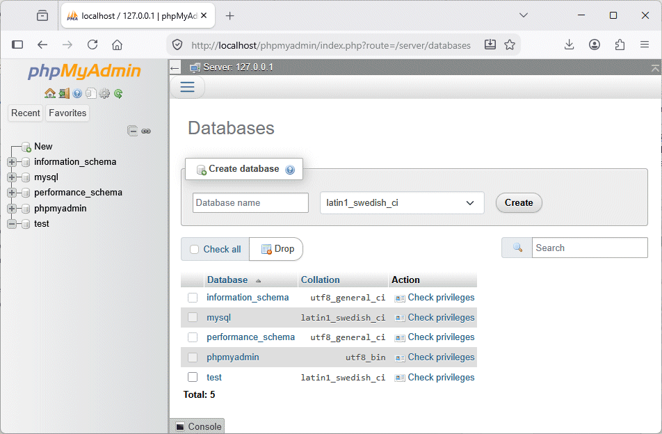Expand information_schema in the tree

pyautogui.click(x=12, y=162)
